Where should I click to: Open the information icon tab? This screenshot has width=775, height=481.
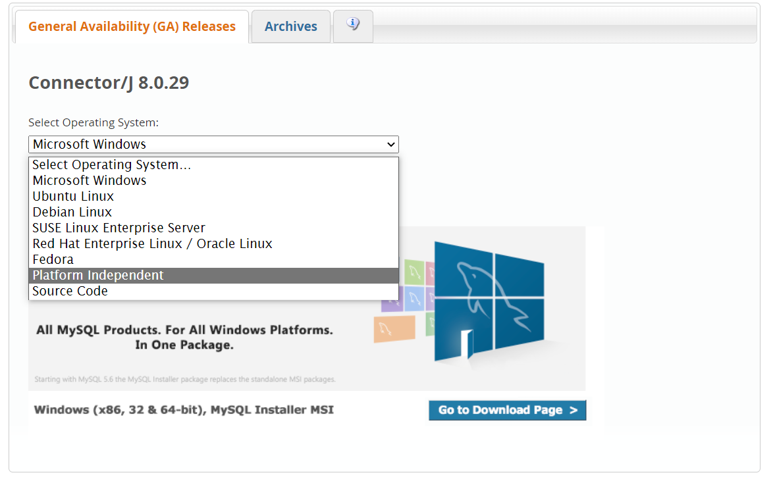click(353, 26)
